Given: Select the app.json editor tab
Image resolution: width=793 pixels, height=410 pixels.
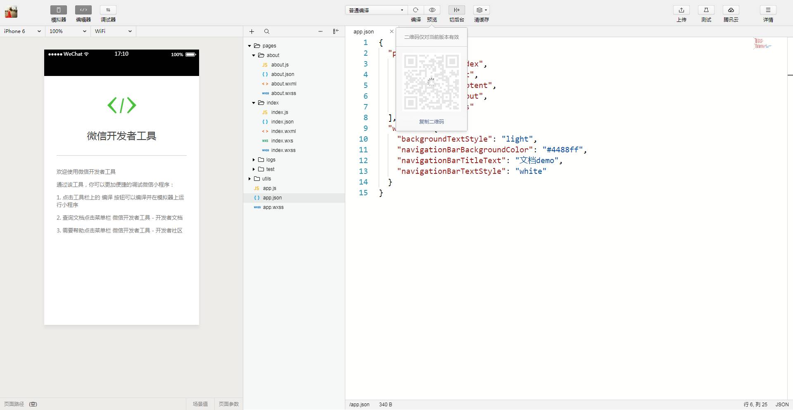Looking at the screenshot, I should 363,32.
